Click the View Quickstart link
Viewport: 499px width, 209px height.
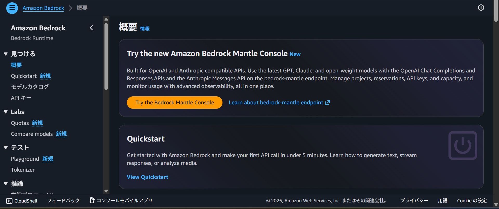tap(148, 177)
